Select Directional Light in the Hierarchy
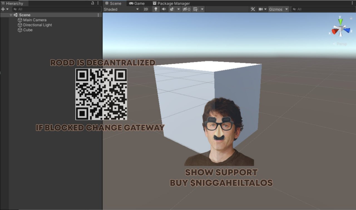 pos(38,25)
